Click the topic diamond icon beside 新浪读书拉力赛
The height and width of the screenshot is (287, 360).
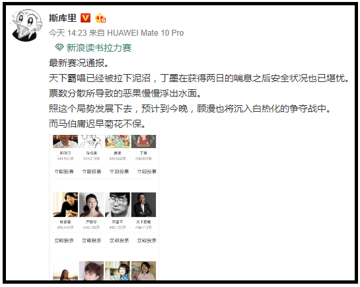(x=59, y=48)
